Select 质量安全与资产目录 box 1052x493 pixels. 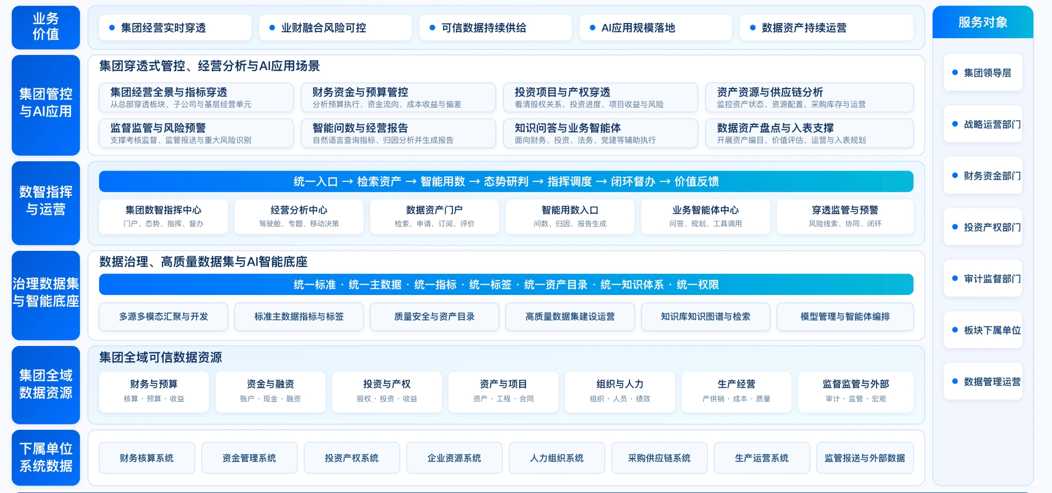point(434,317)
